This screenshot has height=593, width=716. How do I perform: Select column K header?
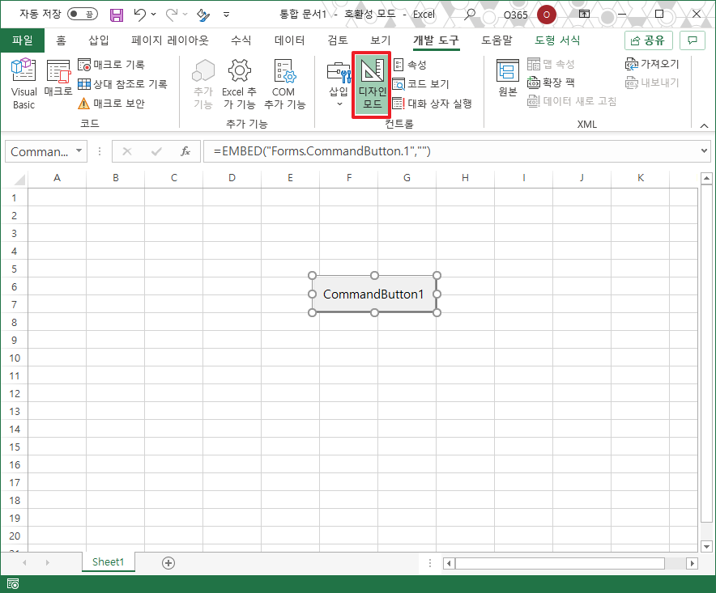point(640,178)
